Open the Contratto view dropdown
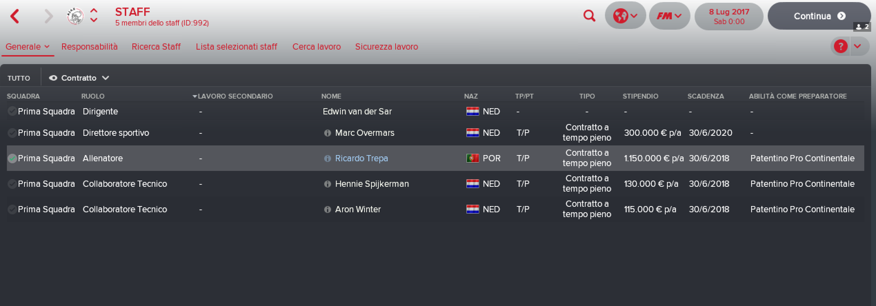Screen dimensions: 876x306 79,78
